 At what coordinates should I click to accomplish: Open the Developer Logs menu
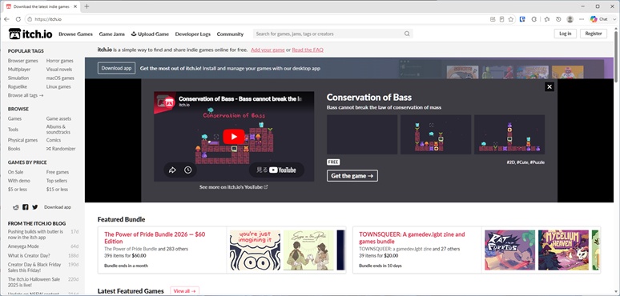[193, 34]
